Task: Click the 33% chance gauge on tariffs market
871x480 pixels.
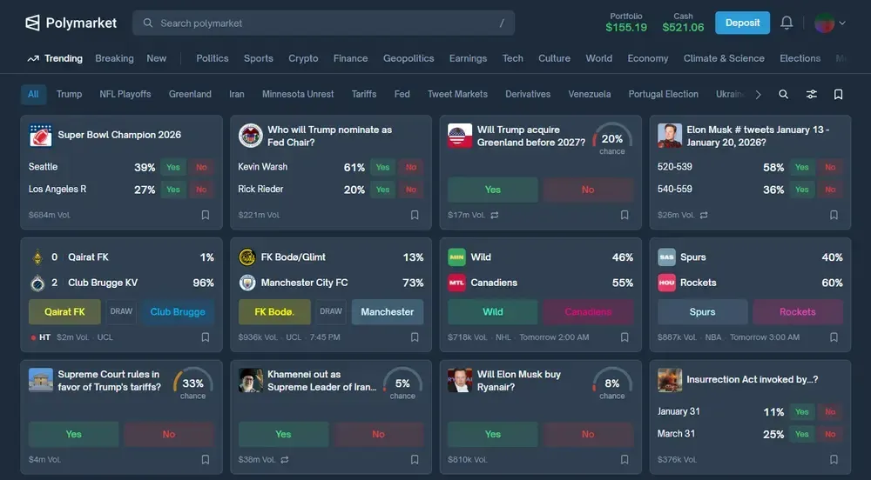Action: click(x=192, y=383)
